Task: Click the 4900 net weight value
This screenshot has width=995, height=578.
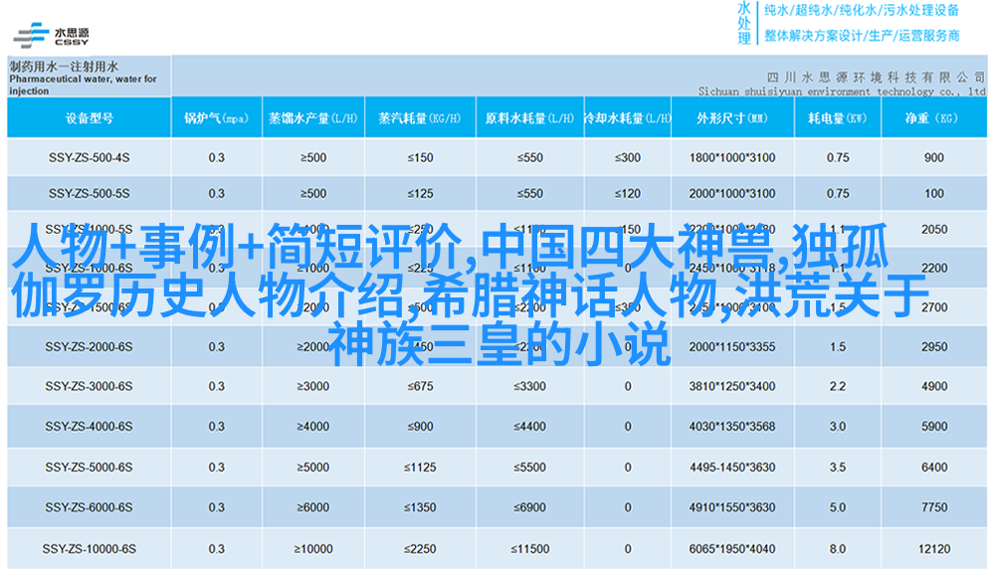Action: click(x=934, y=386)
